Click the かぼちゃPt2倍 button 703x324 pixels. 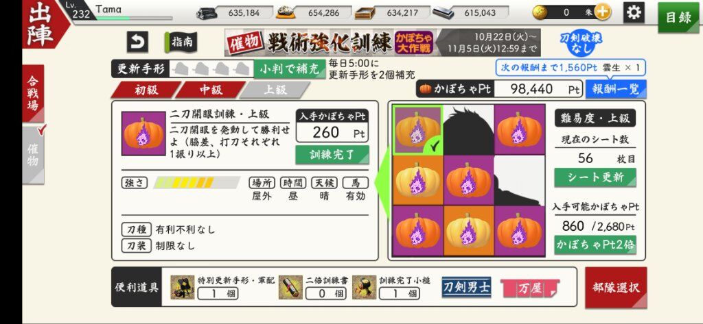(595, 245)
